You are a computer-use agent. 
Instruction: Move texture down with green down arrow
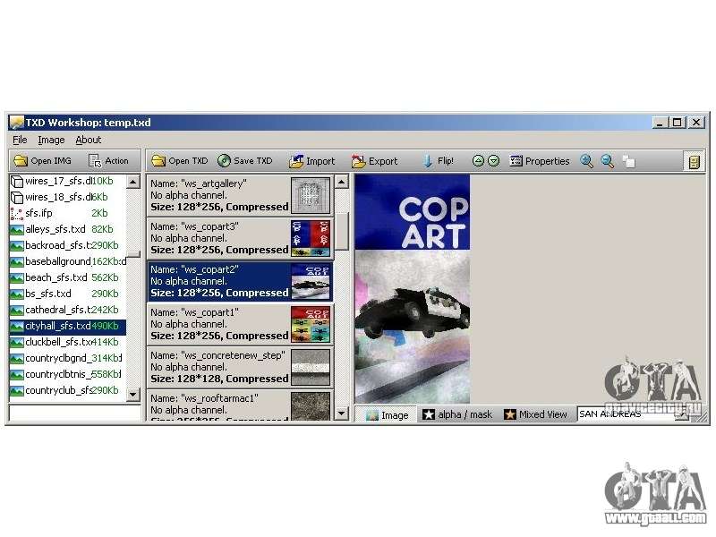[493, 161]
